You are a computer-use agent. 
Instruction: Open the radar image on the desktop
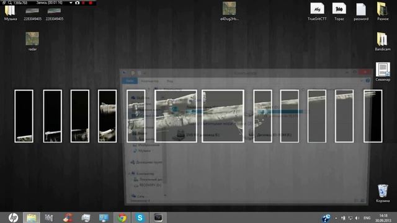pos(32,42)
